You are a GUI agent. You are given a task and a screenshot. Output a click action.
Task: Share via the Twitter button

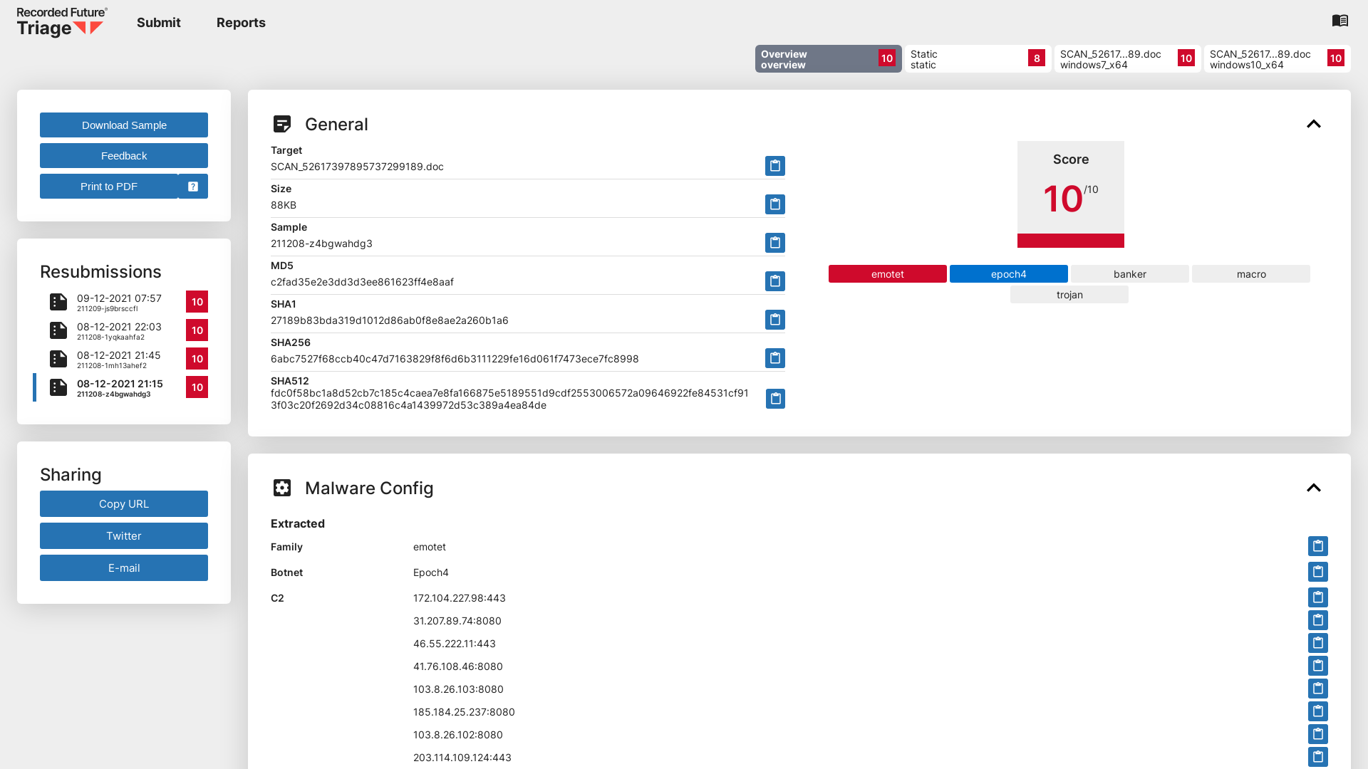pyautogui.click(x=124, y=536)
